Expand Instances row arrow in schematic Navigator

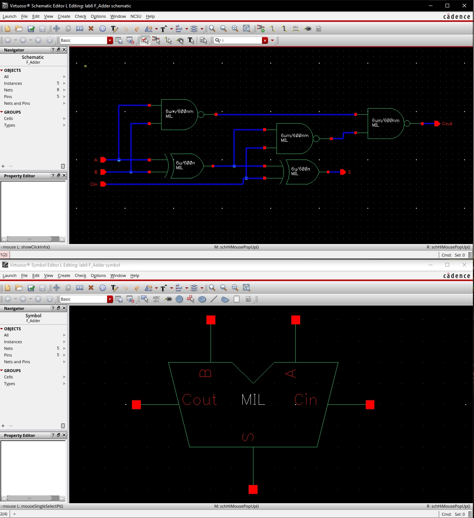click(64, 83)
